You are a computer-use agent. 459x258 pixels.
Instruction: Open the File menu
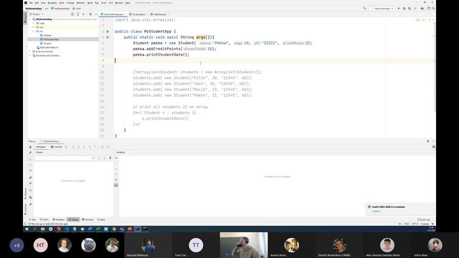[x=31, y=3]
